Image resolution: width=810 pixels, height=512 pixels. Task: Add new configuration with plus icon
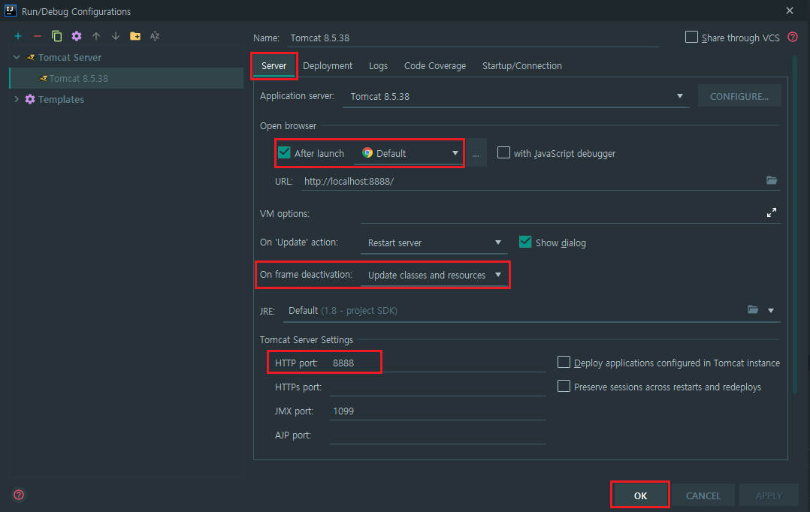[18, 36]
